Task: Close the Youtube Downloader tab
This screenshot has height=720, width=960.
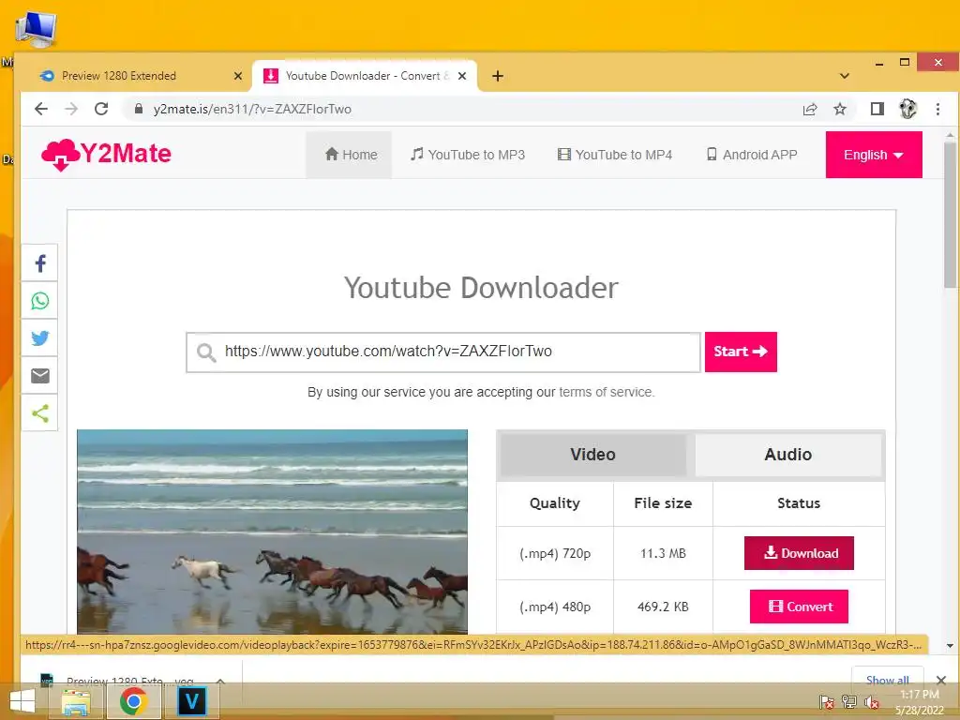Action: click(x=462, y=76)
